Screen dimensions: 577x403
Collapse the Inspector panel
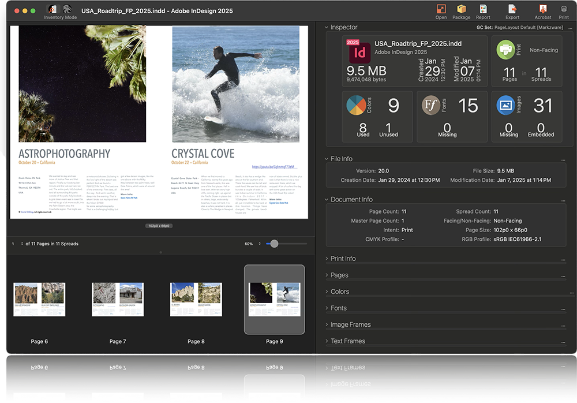click(x=327, y=27)
